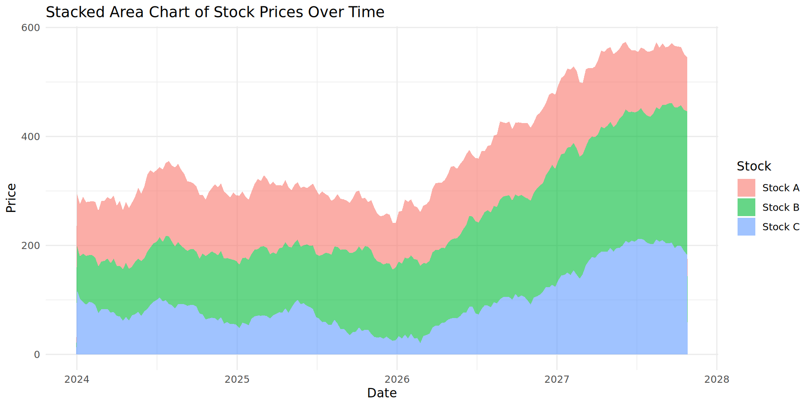Click the Stock C blue legend swatch
This screenshot has height=406, width=812.
pyautogui.click(x=746, y=227)
